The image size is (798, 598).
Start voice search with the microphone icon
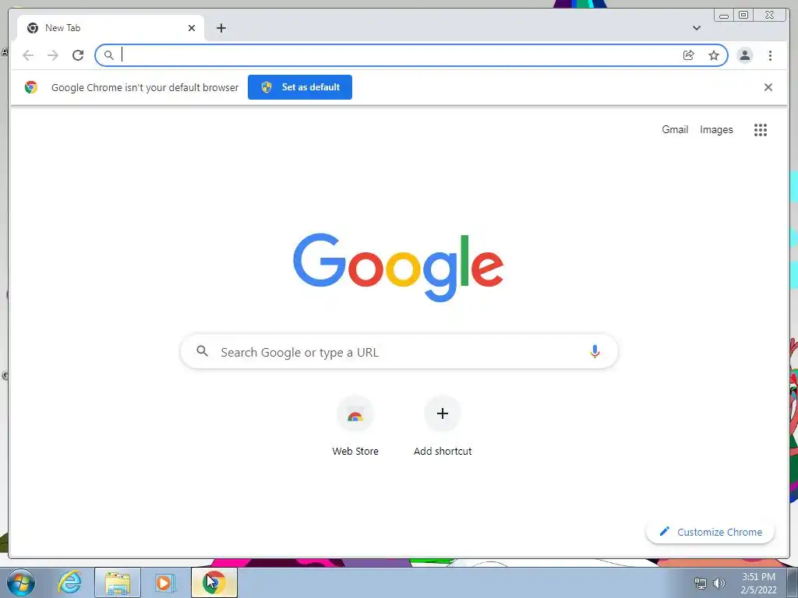[595, 351]
